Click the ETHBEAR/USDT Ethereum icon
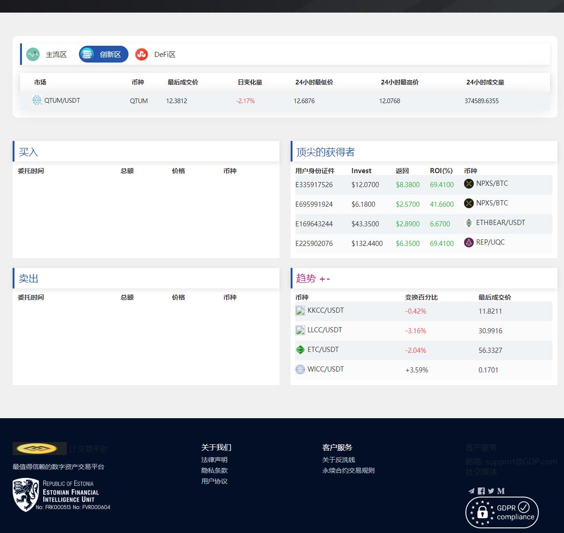 click(469, 223)
